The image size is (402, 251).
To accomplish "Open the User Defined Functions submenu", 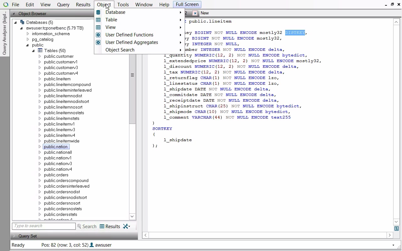I will pyautogui.click(x=129, y=35).
